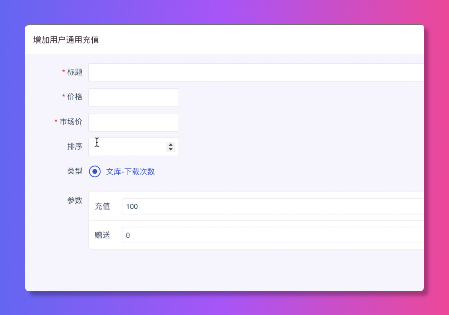The image size is (449, 315).
Task: Focus the 价格 input box
Action: 133,97
